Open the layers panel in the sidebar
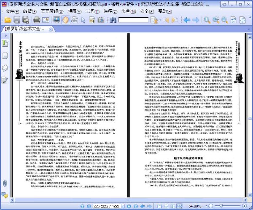The height and width of the screenshot is (210, 253). click(5, 68)
